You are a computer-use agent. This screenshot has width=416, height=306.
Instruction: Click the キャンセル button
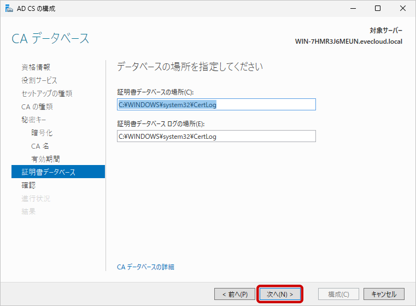pos(384,294)
